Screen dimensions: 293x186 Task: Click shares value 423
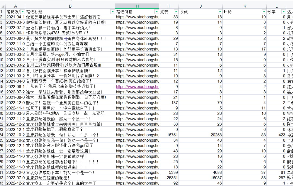point(276,135)
